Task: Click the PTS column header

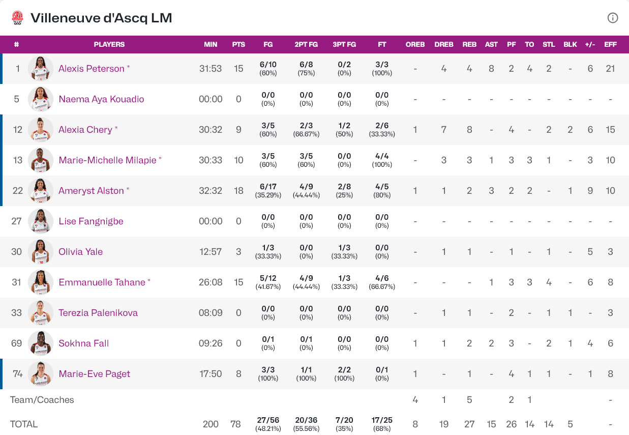Action: [238, 44]
